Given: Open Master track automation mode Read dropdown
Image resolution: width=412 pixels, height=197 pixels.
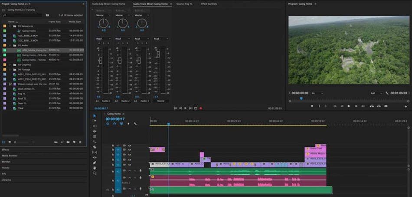Looking at the screenshot, I should pos(161,39).
